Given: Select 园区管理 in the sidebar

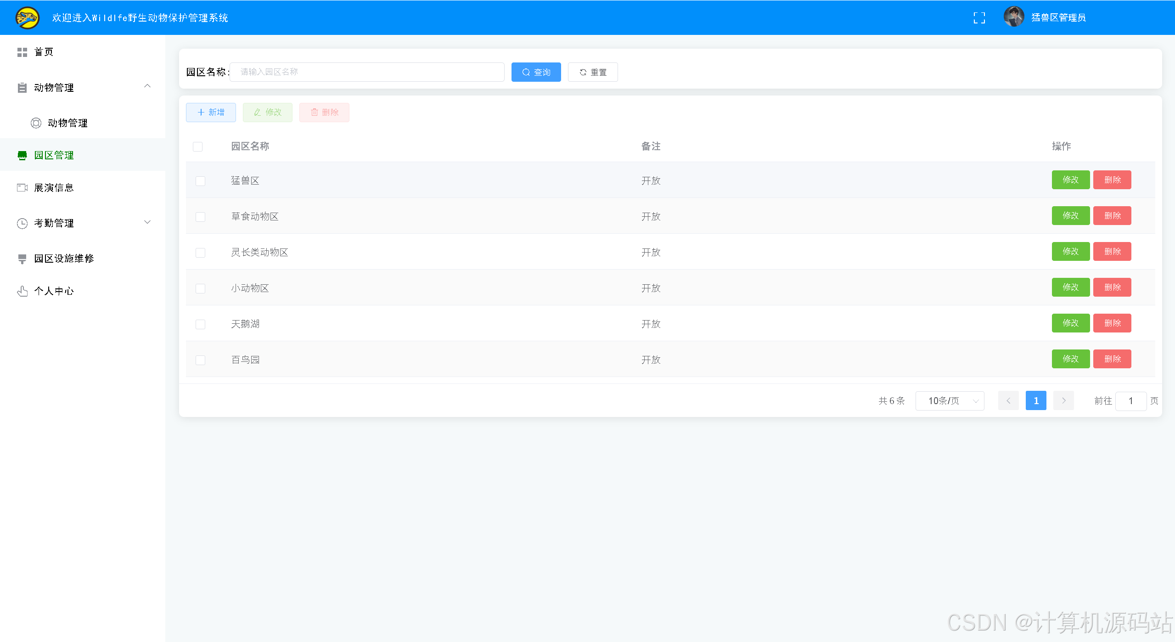Looking at the screenshot, I should coord(83,156).
